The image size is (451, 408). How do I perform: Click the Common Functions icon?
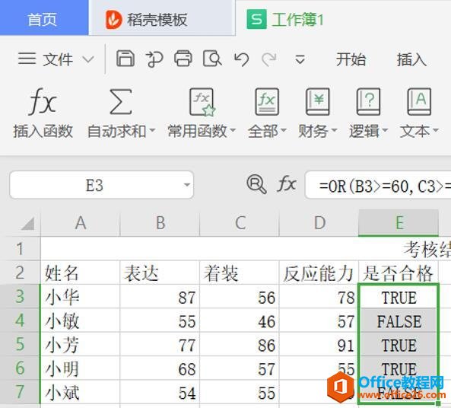(x=202, y=102)
